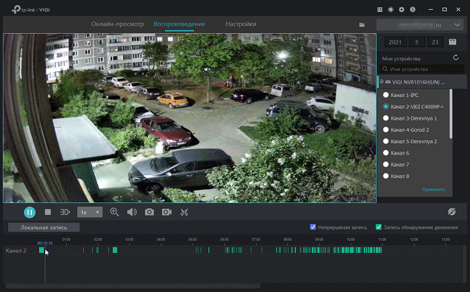Switch to the Онлайн-просмотр tab
Image resolution: width=470 pixels, height=292 pixels.
pos(117,24)
